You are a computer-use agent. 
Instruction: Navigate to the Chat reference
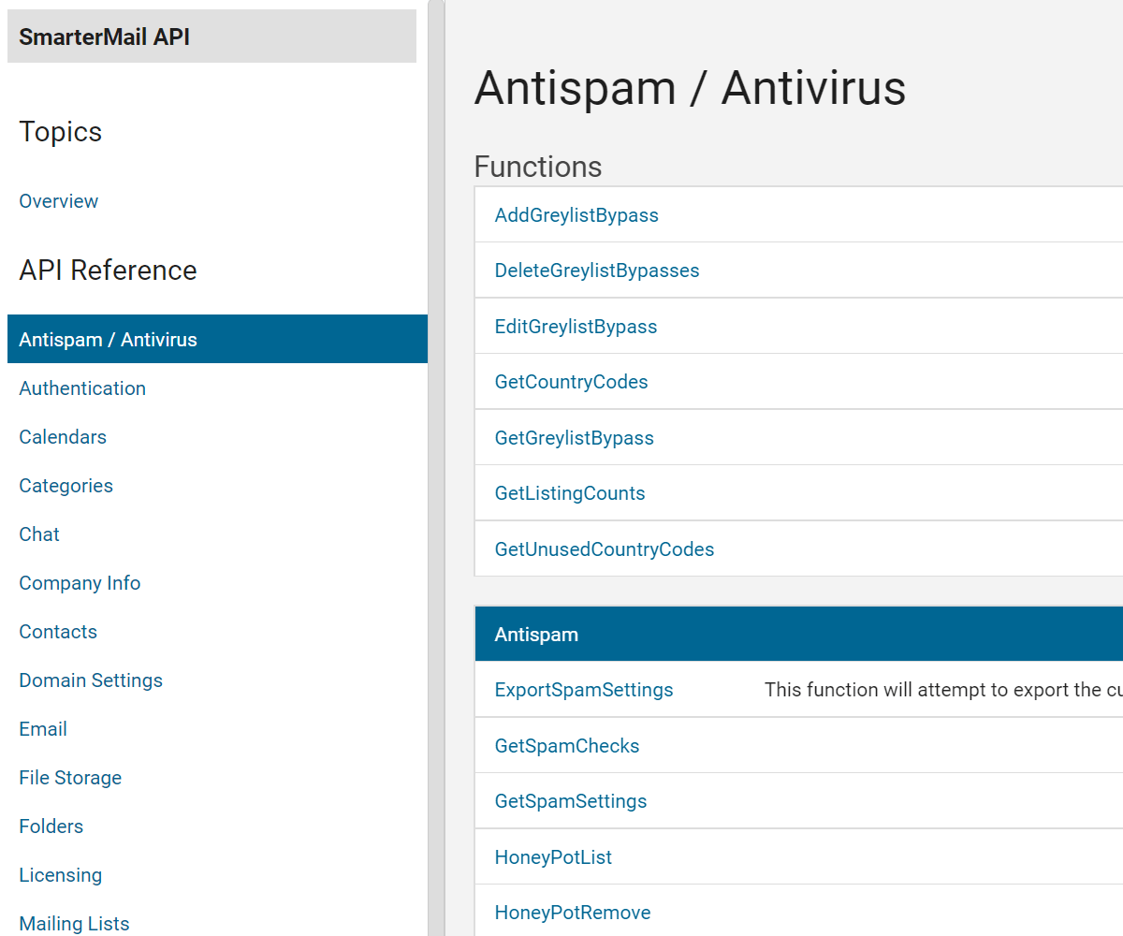(39, 534)
